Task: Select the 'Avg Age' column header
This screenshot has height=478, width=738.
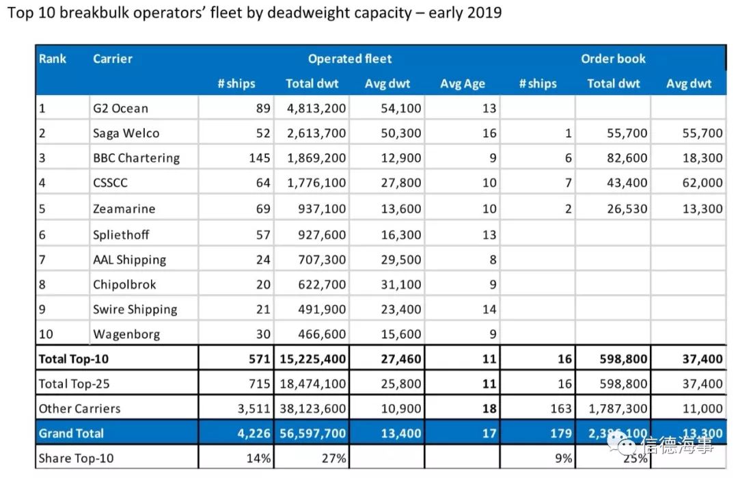Action: point(462,84)
